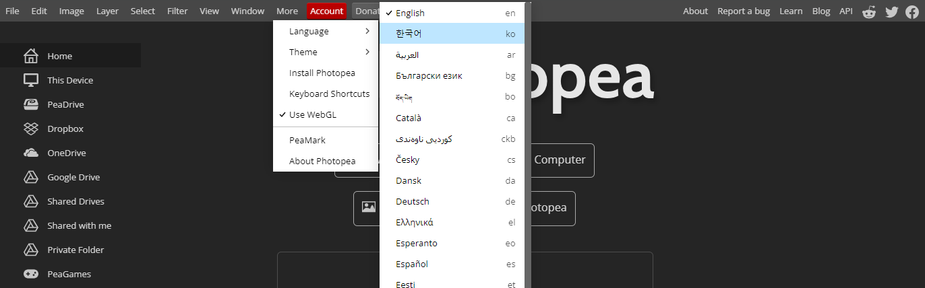Choose Install Photopea from the menu
The height and width of the screenshot is (288, 925).
(326, 73)
